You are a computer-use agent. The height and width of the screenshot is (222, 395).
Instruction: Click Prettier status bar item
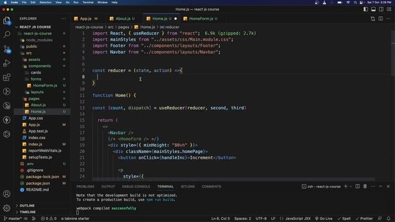click(x=364, y=218)
